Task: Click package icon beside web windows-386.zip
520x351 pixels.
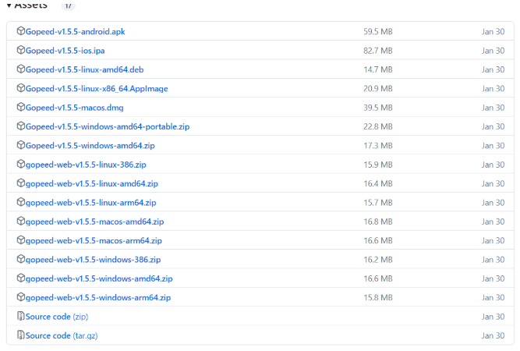Action: point(20,258)
